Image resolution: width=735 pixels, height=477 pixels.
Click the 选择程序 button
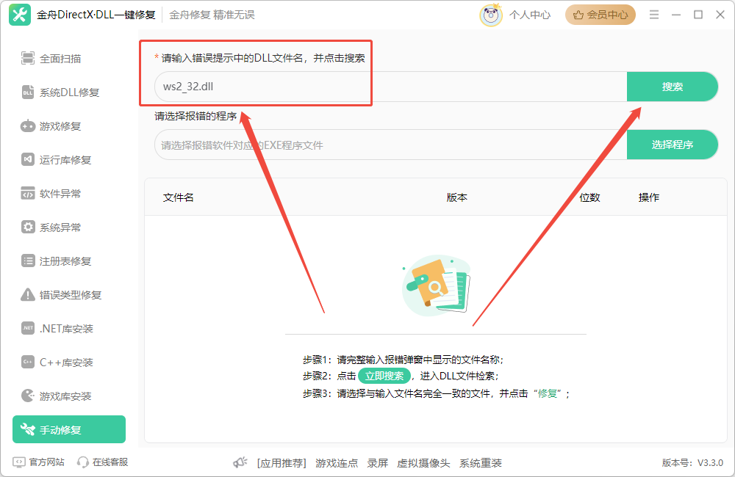[673, 145]
